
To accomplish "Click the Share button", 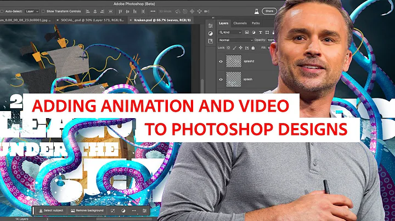I will tap(269, 11).
